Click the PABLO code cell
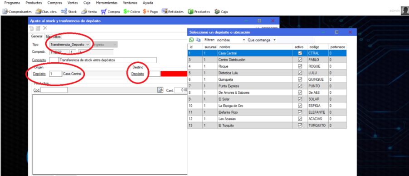Screen dimensions: 409x176 (x=318, y=60)
